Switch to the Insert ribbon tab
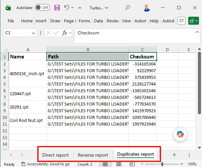The height and width of the screenshot is (167, 202). [x=41, y=21]
